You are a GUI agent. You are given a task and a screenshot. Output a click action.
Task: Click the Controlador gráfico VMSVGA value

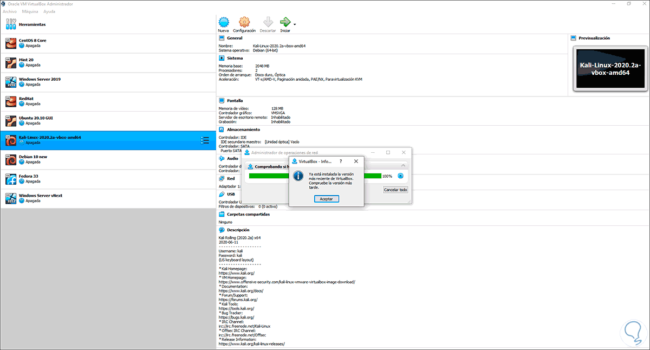pyautogui.click(x=278, y=113)
